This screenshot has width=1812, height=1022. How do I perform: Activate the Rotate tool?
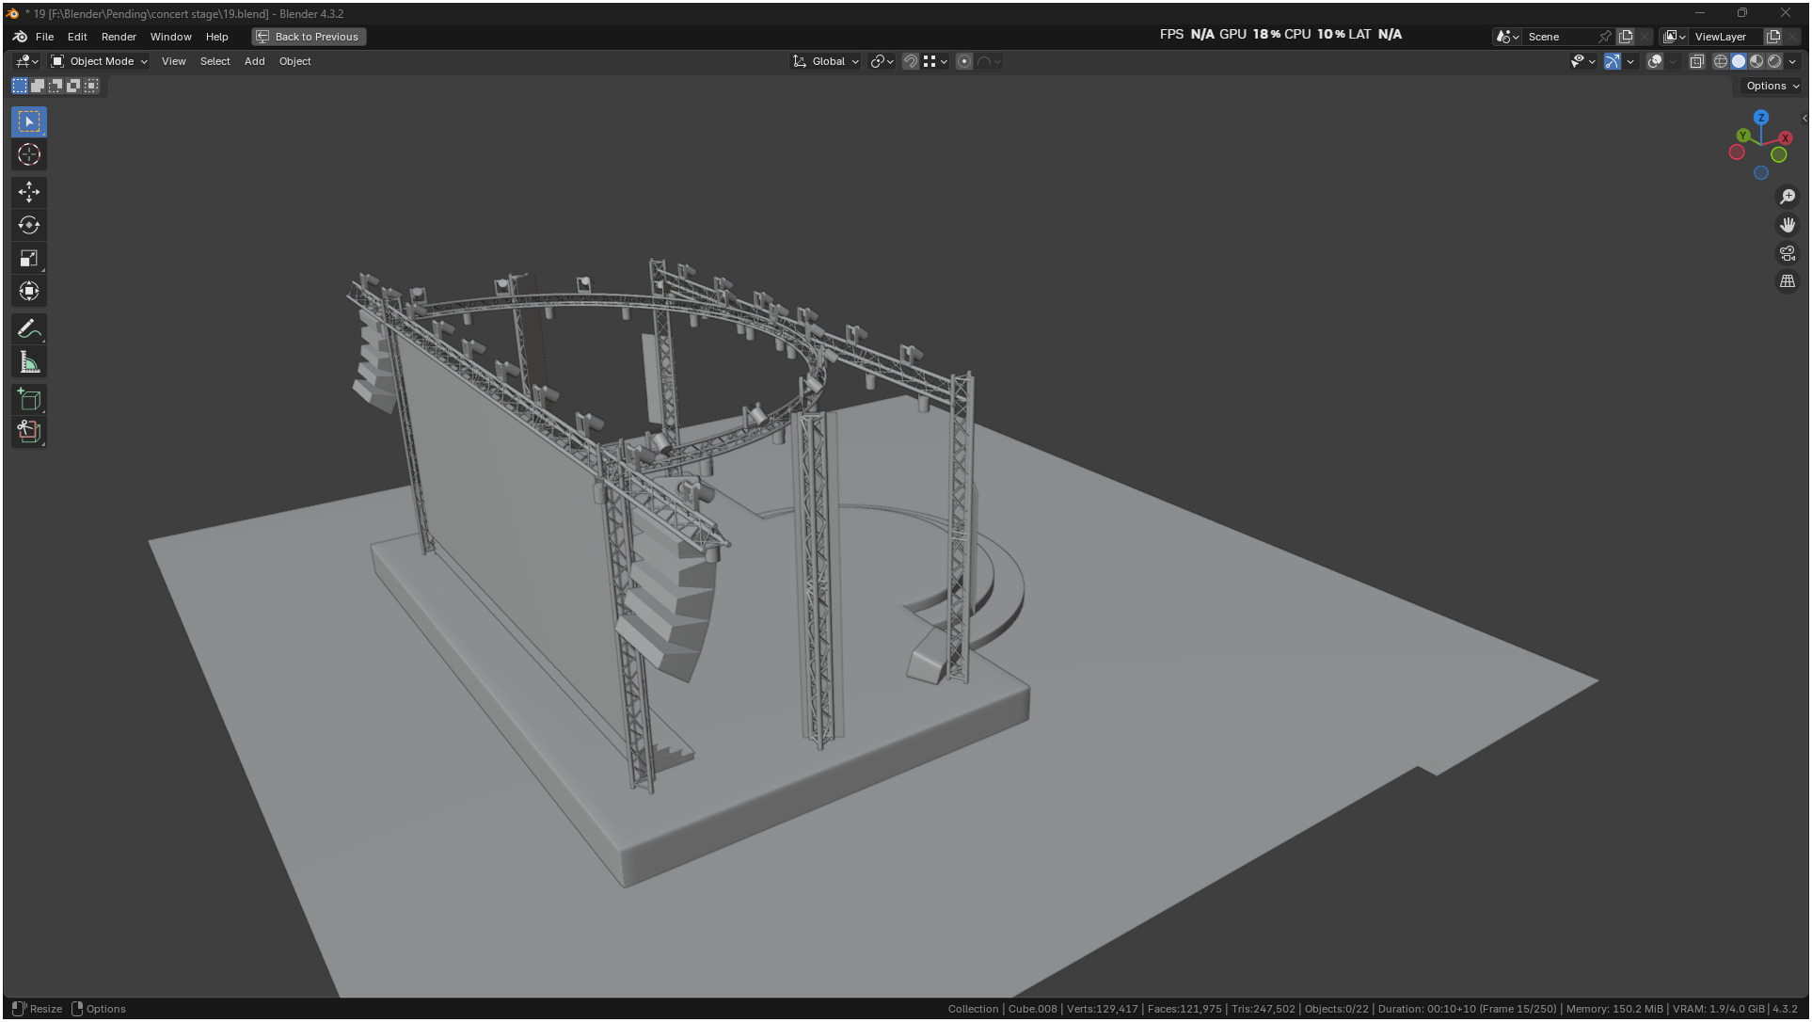point(29,225)
